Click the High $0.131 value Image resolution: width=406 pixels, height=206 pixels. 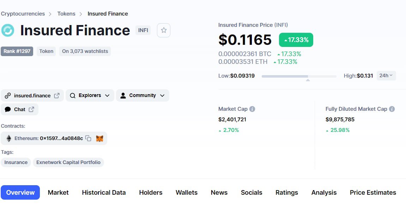pos(365,76)
